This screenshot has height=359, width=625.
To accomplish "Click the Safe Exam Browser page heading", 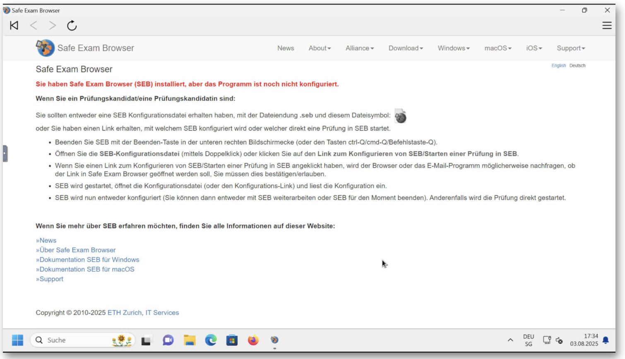I will [74, 69].
